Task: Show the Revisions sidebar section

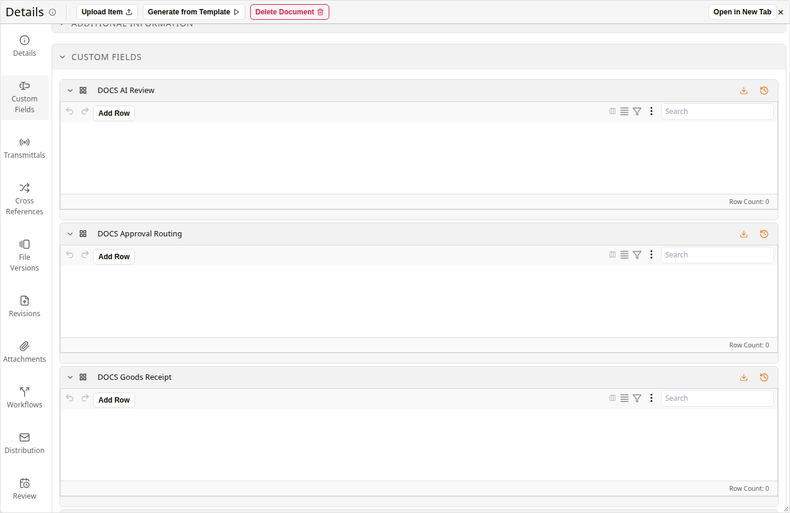Action: [x=25, y=307]
